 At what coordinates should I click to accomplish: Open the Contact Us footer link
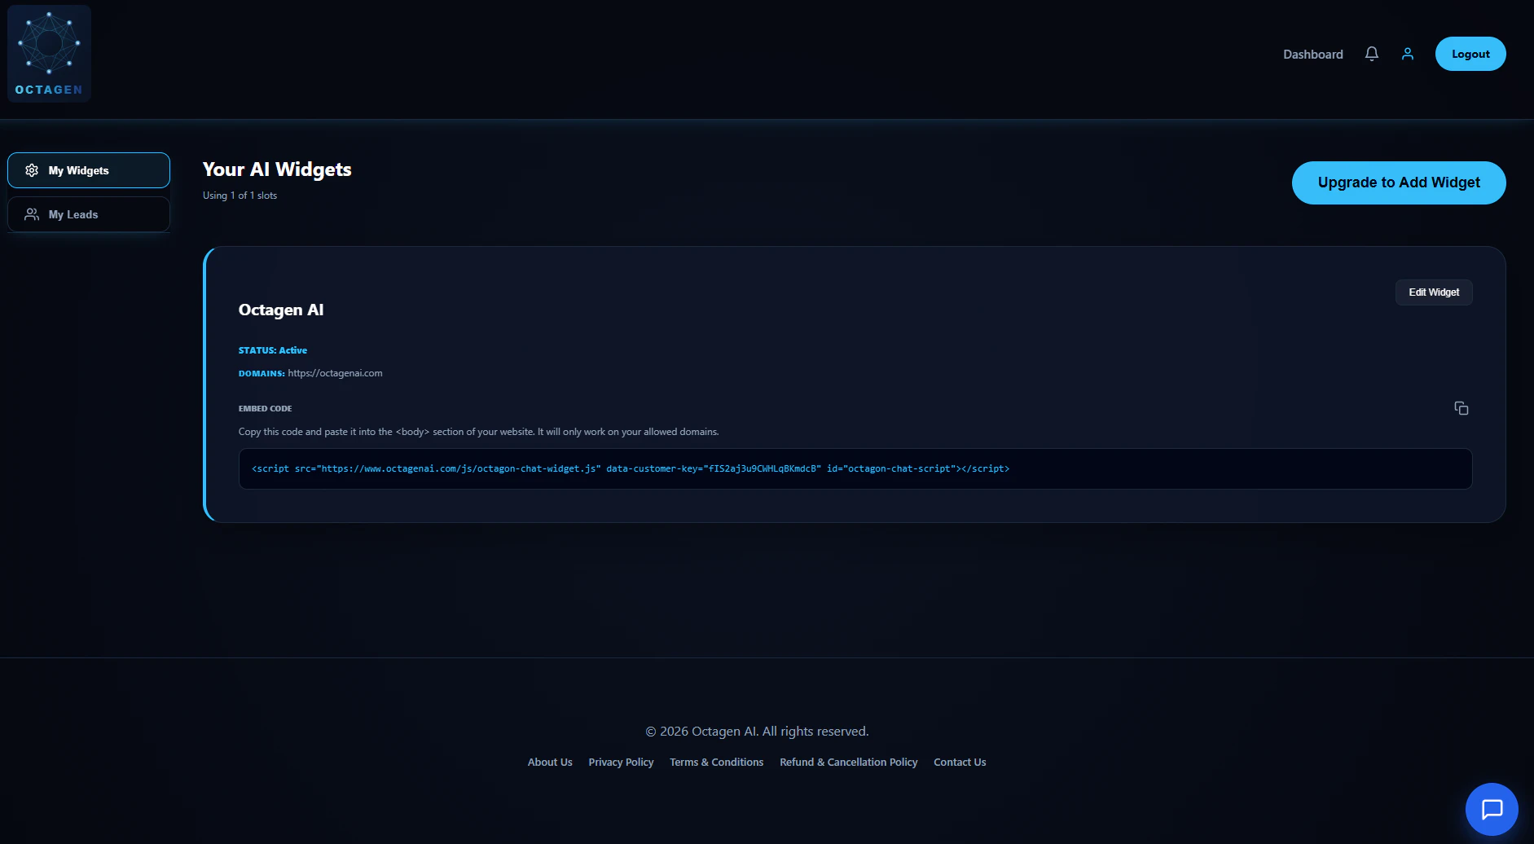(x=960, y=763)
